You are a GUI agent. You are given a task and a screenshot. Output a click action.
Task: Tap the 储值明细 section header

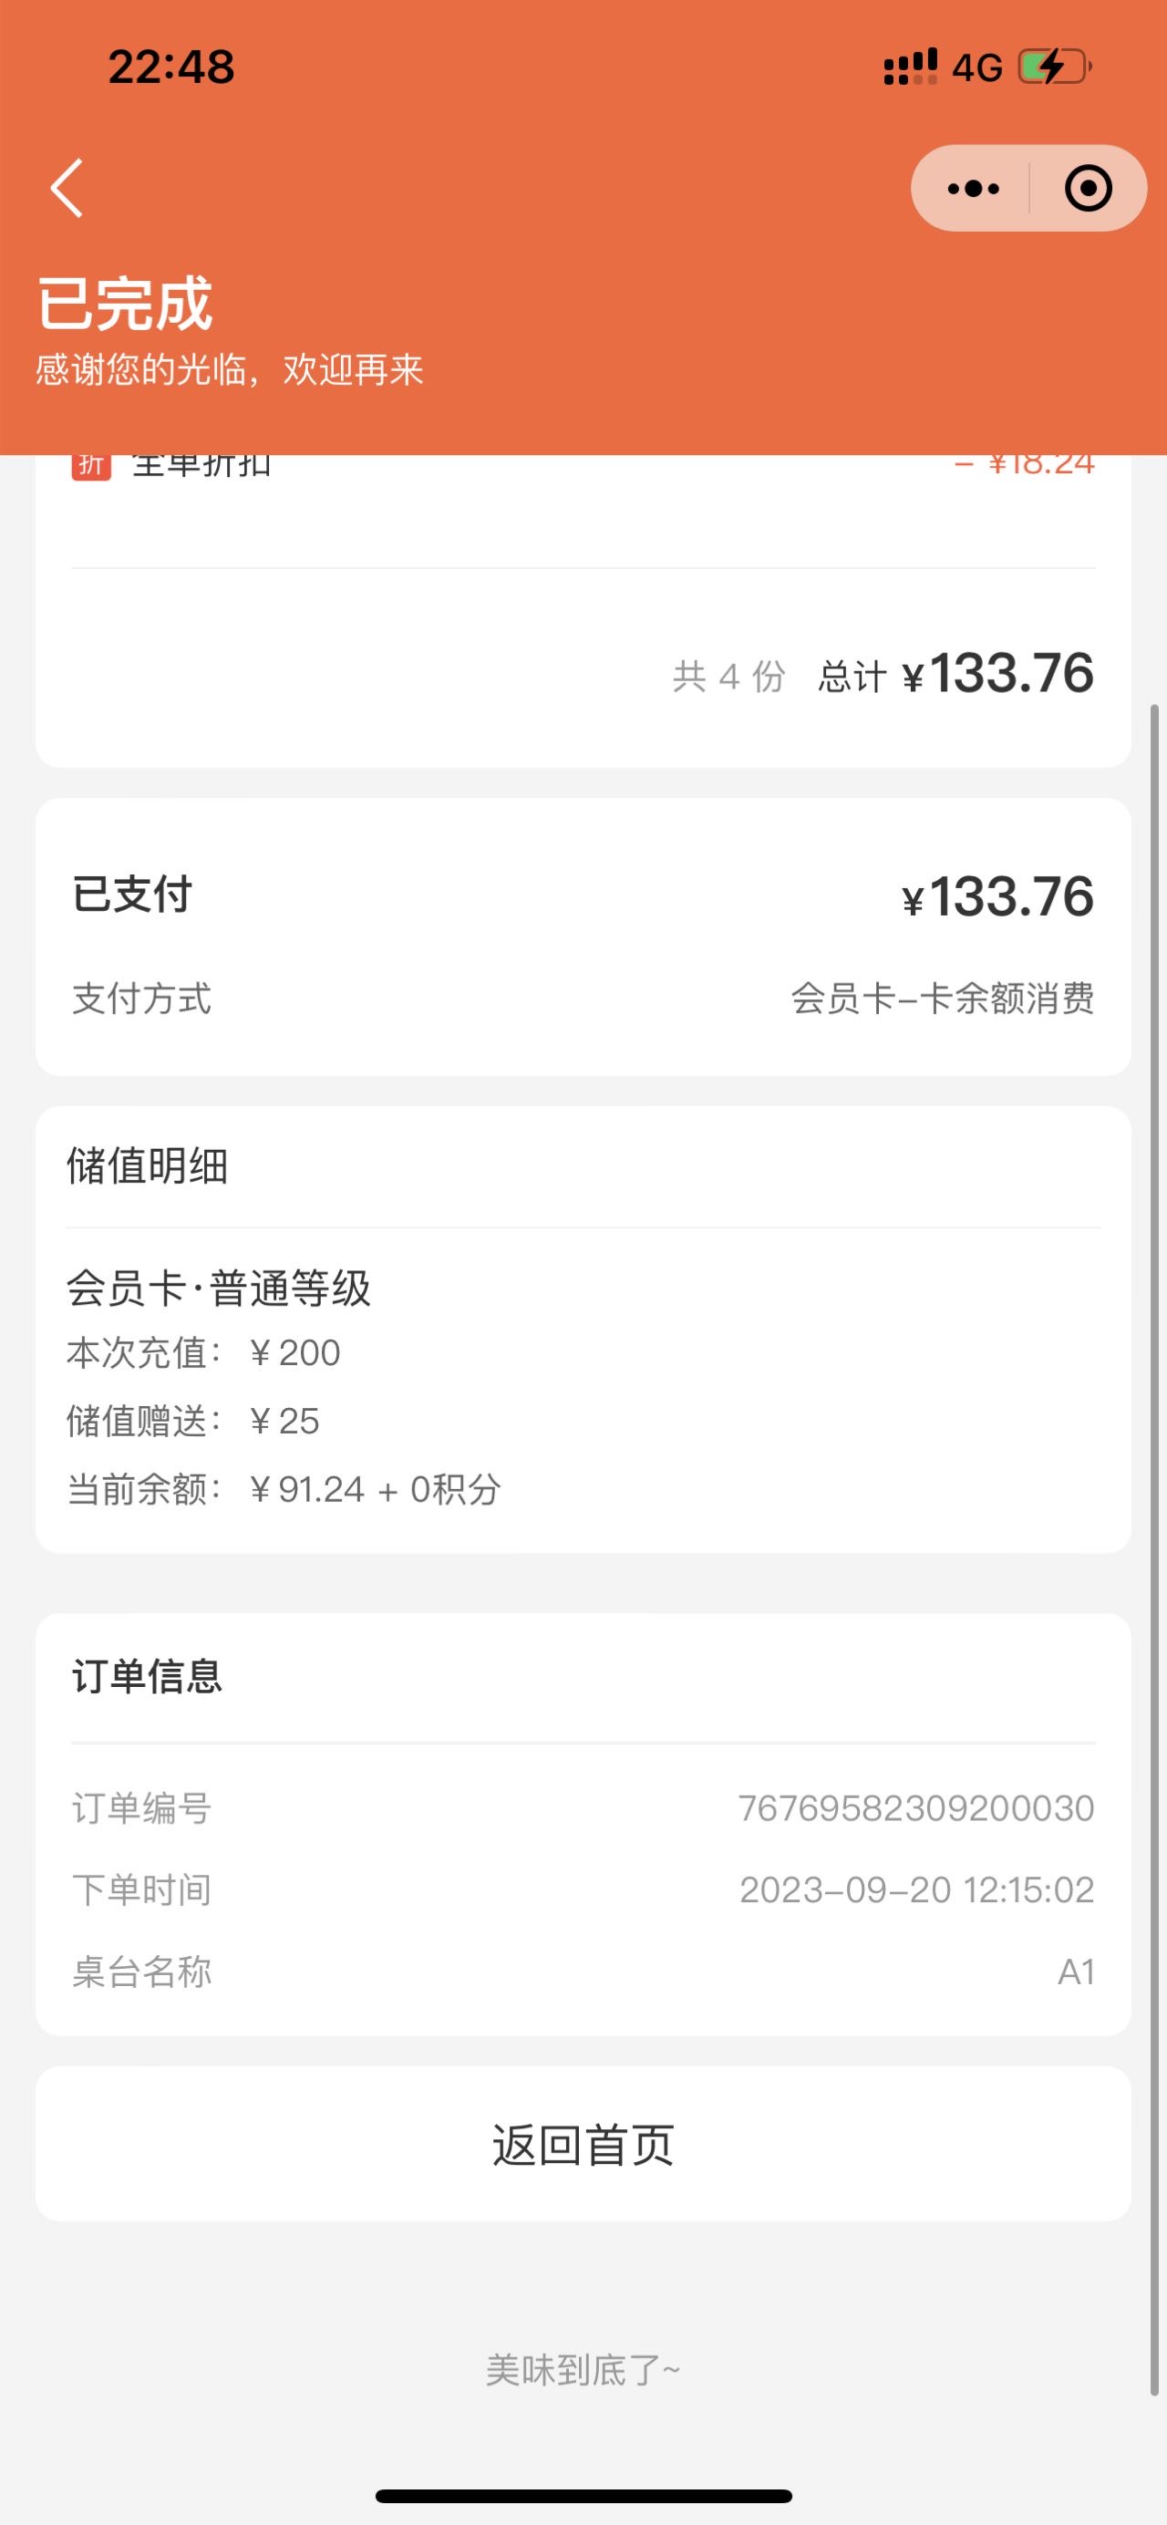click(147, 1166)
